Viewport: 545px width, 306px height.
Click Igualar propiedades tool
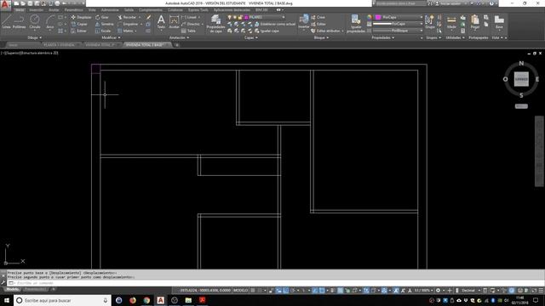point(356,24)
